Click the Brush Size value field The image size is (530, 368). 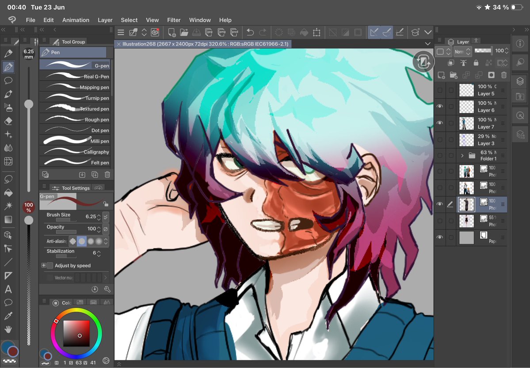coord(91,217)
